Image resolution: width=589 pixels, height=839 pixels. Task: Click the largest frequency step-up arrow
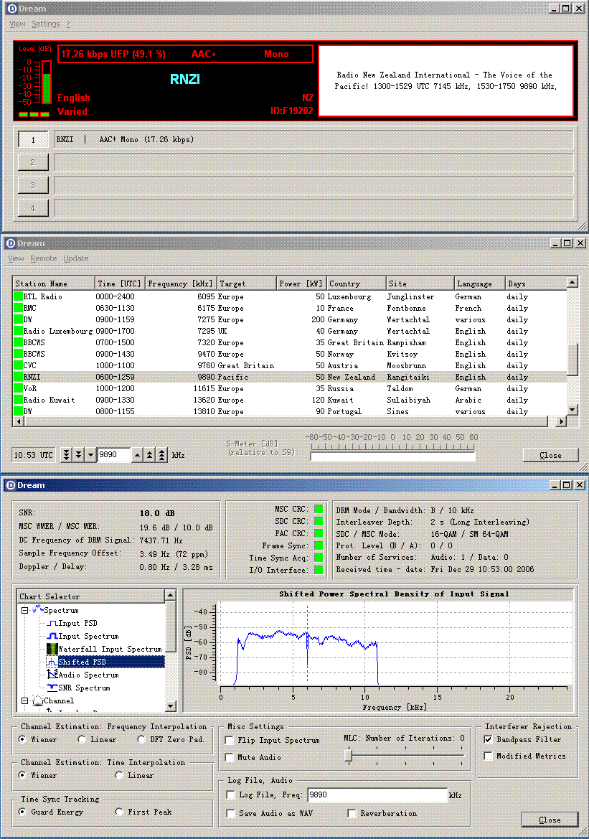[x=163, y=455]
